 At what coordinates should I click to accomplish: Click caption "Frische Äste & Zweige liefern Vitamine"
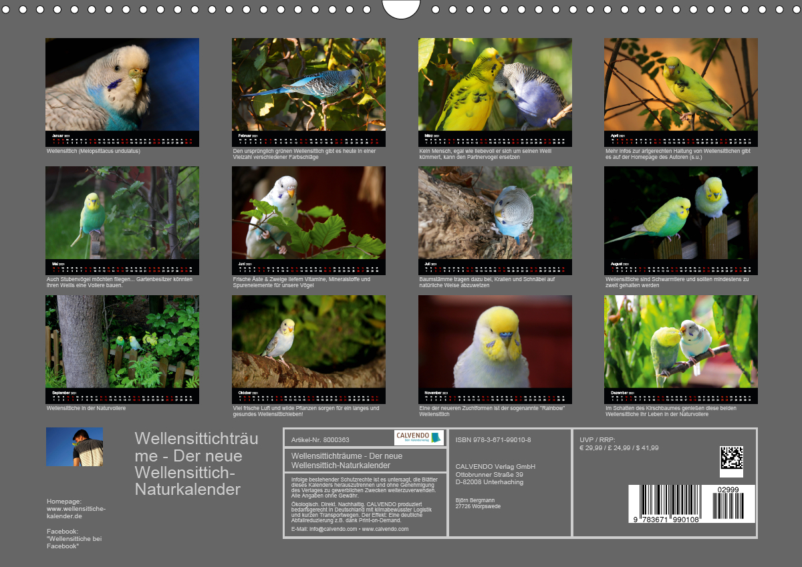301,282
